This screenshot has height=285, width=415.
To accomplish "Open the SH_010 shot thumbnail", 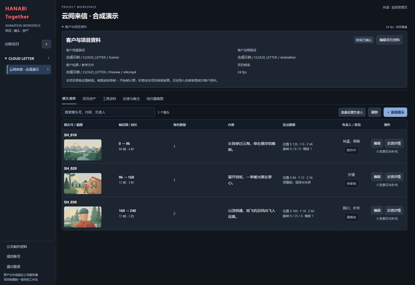I will tap(83, 150).
